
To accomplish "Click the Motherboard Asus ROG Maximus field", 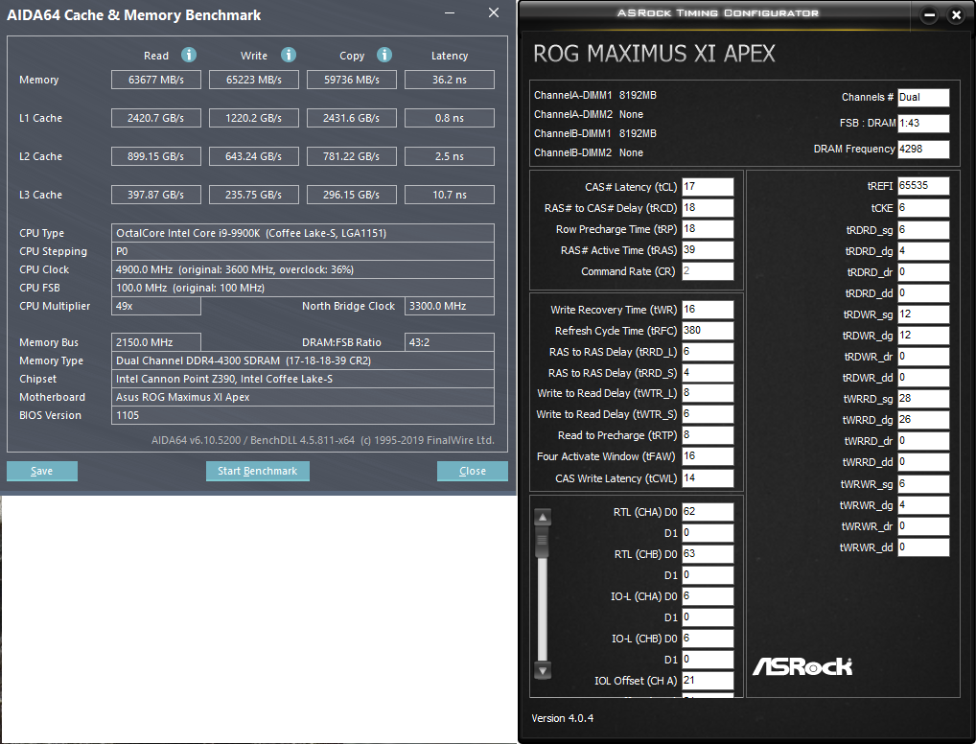I will pos(303,397).
